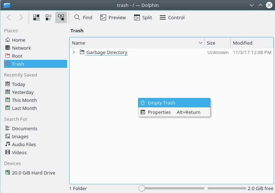This screenshot has width=275, height=193.
Task: Switch to Details view mode
Action: 61,17
